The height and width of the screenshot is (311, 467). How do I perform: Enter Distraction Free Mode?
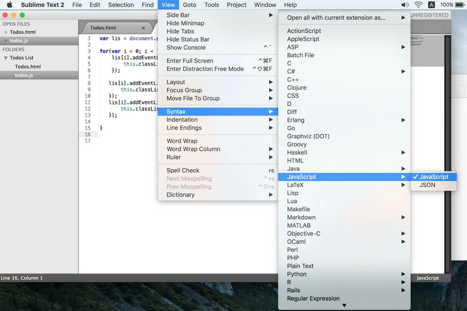(x=218, y=69)
